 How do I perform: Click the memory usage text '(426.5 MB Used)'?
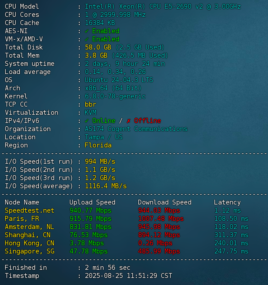140,56
